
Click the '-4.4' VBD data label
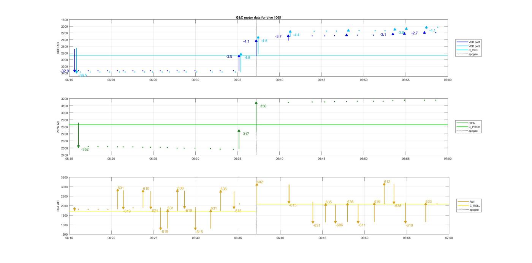[x=296, y=35]
